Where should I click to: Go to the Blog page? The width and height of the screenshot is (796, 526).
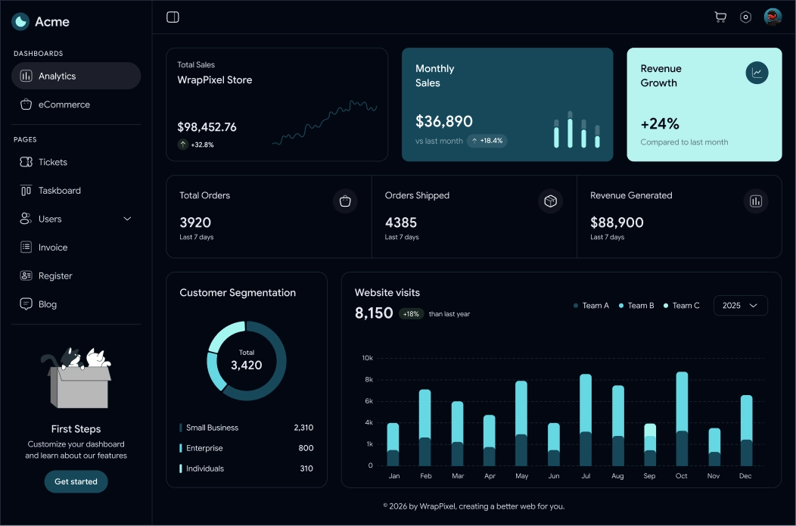point(76,304)
